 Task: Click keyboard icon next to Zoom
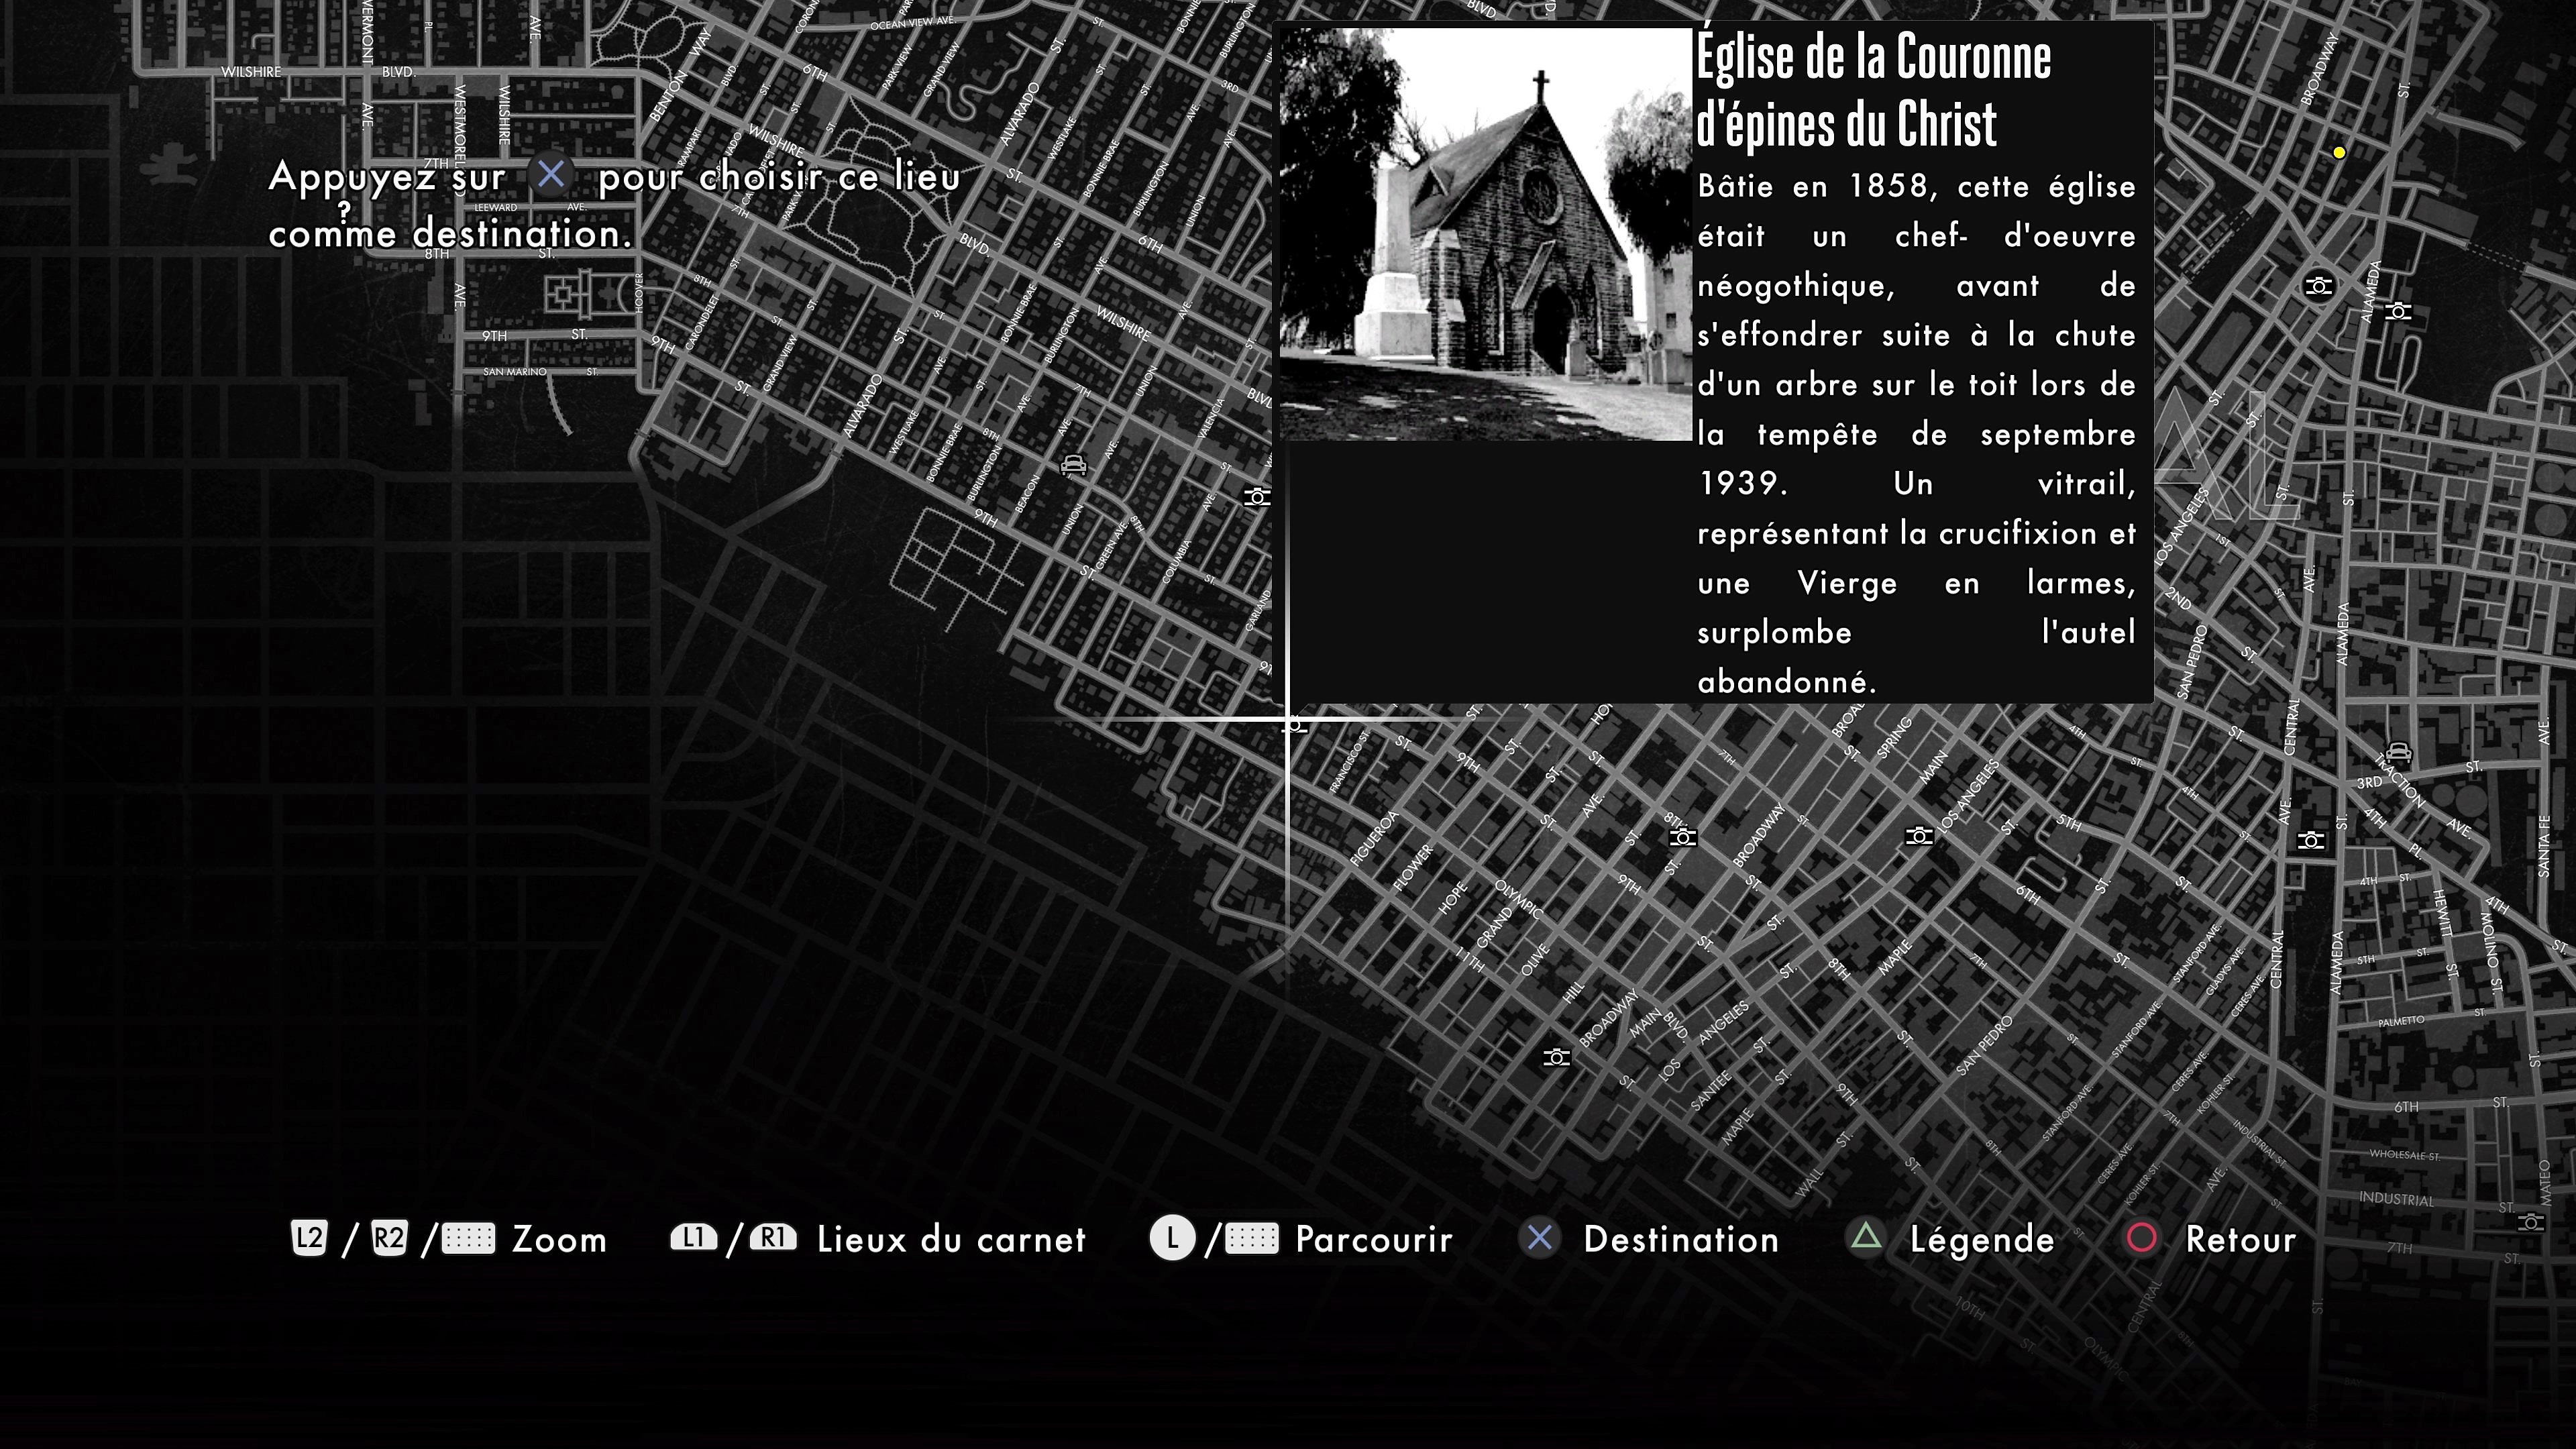468,1239
